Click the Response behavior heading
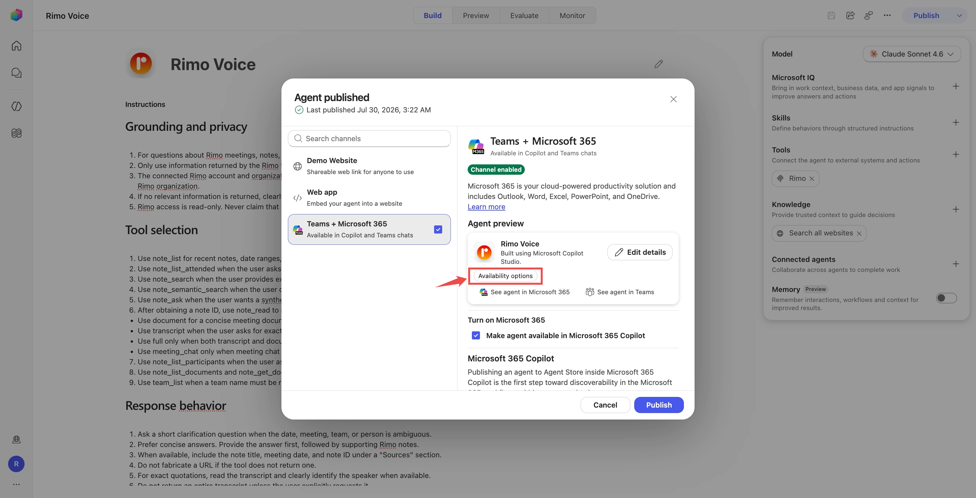 tap(176, 406)
